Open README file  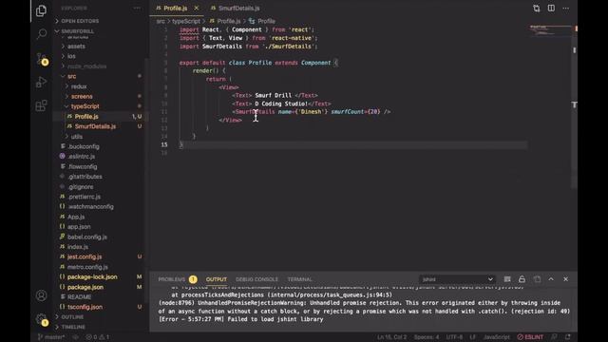tap(79, 297)
